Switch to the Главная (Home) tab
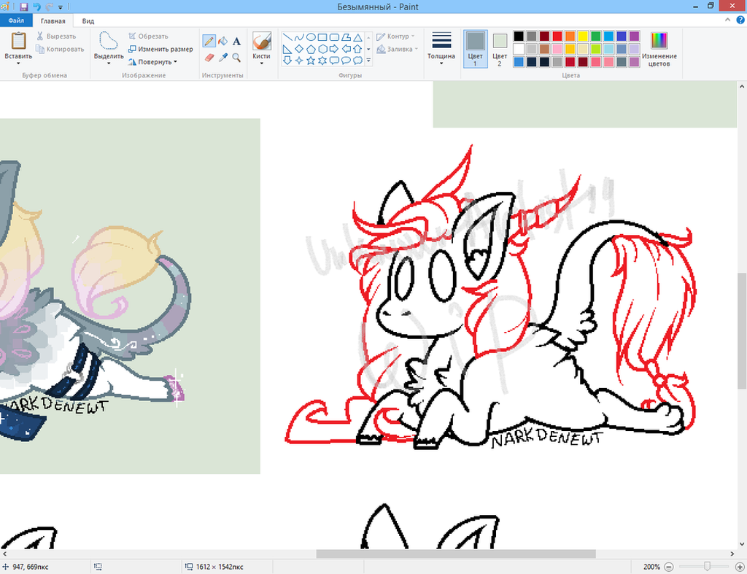 (53, 21)
